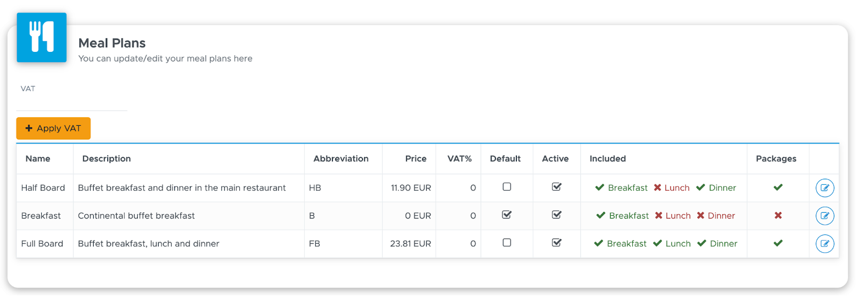Toggle Active checkbox for Full Board
The image size is (858, 302).
coord(557,243)
